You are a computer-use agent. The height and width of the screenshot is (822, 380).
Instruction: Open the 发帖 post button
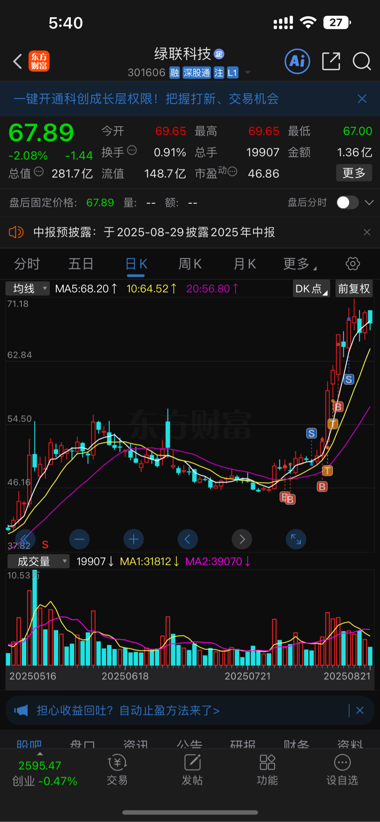[x=192, y=770]
